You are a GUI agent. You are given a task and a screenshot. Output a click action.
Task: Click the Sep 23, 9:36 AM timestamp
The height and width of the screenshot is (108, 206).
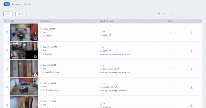pos(49,83)
